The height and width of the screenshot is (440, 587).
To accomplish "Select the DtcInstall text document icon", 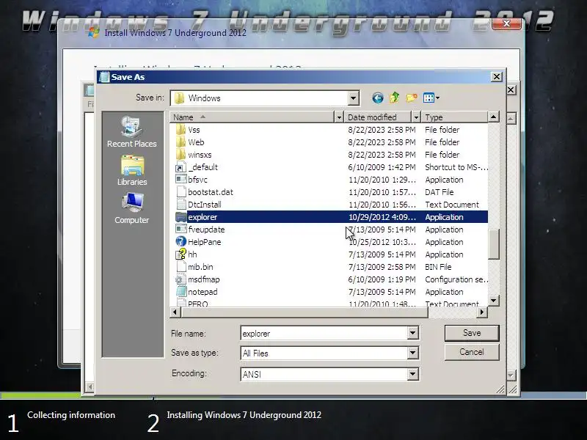I will pos(181,205).
